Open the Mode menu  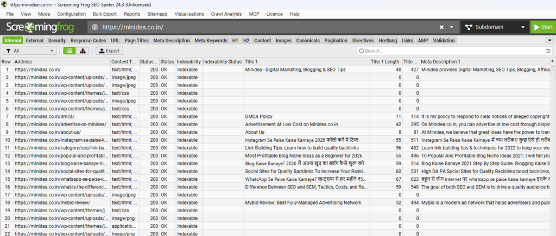click(44, 14)
